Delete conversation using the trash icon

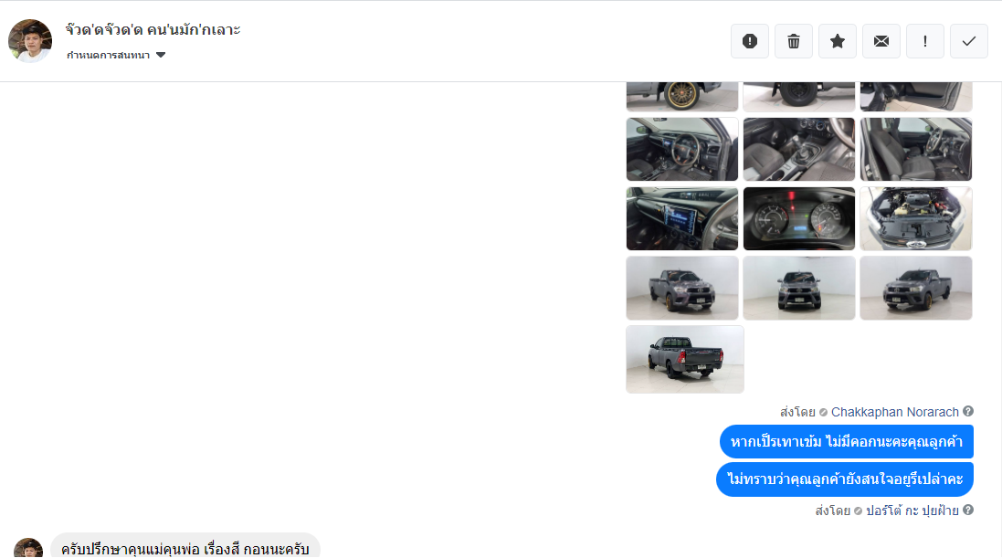(x=794, y=41)
